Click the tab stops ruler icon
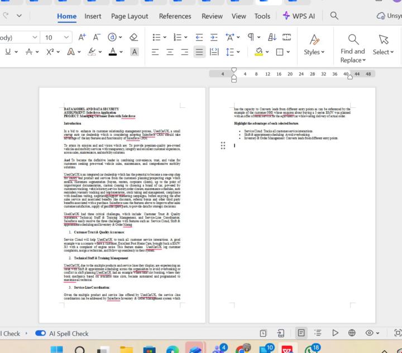Viewport: 402px width, 353px height. [286, 37]
